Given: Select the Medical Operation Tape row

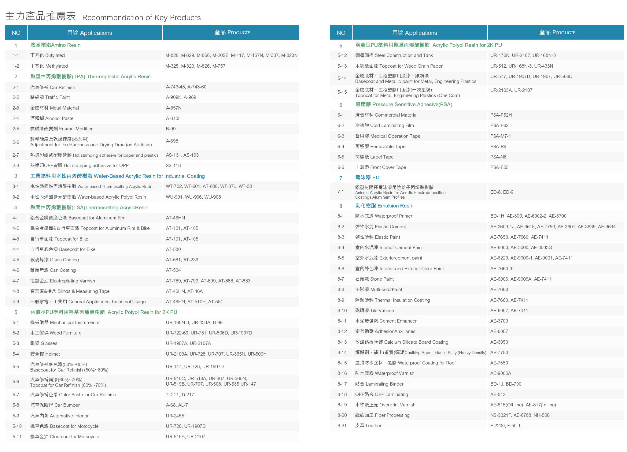Looking at the screenshot, I should (x=388, y=136).
